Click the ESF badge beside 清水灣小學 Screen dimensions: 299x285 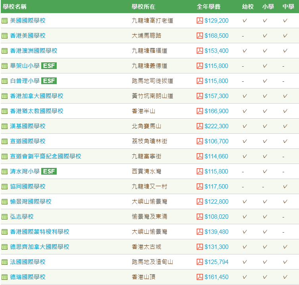click(x=49, y=171)
